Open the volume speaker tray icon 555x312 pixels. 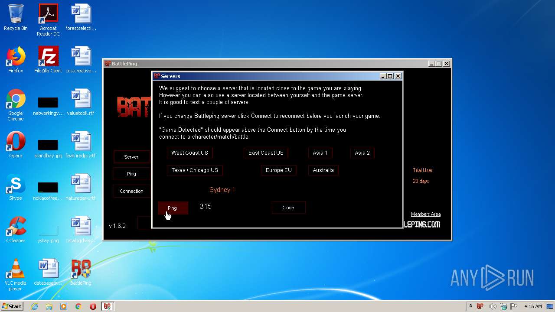[492, 306]
